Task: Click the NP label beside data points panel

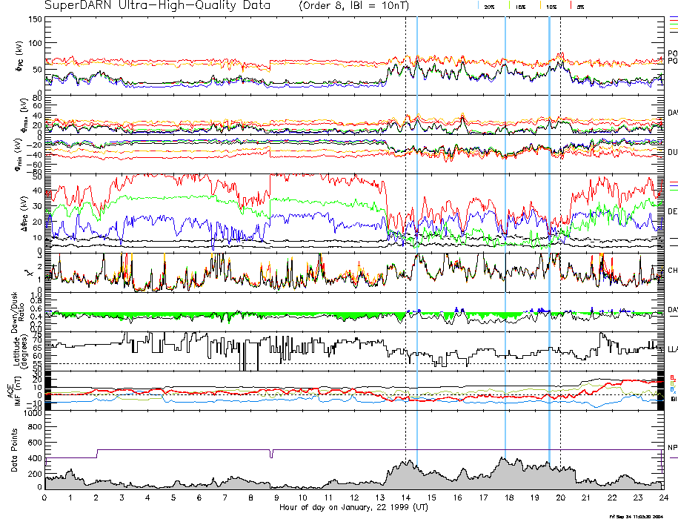Action: click(672, 448)
